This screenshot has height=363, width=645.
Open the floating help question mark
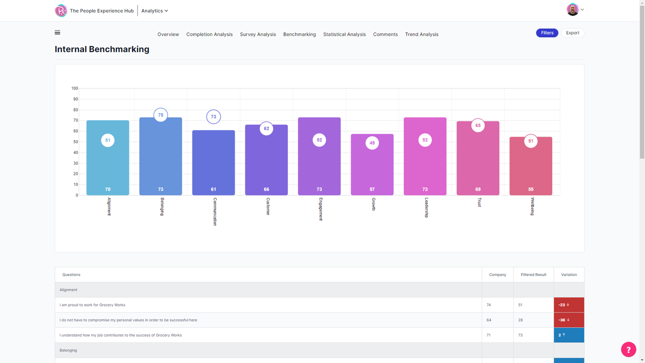(628, 349)
